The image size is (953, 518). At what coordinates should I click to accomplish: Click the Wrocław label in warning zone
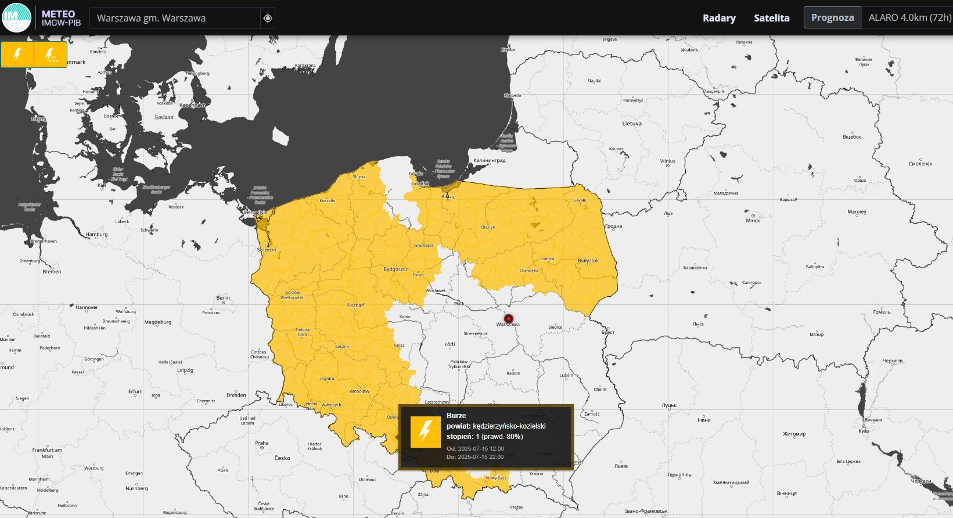click(x=359, y=391)
